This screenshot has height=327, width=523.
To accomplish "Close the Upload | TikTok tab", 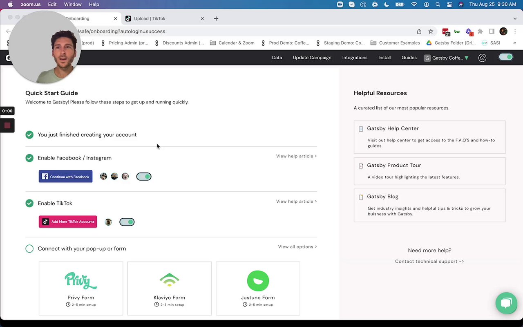I will [202, 18].
